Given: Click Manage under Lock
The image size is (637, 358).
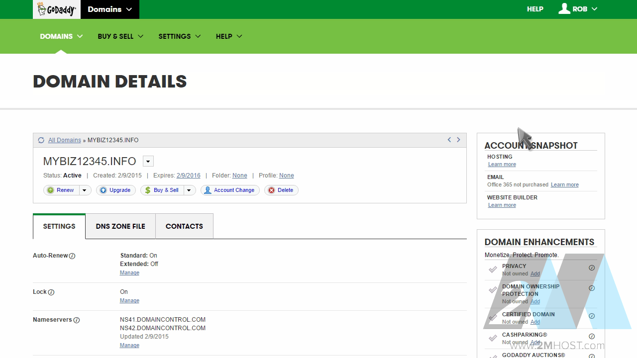Looking at the screenshot, I should [129, 301].
